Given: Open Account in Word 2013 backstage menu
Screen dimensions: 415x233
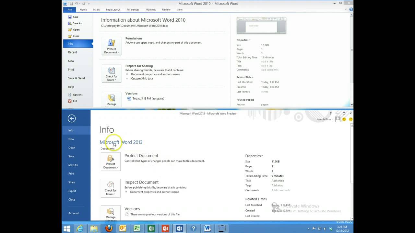Looking at the screenshot, I should tap(76, 213).
